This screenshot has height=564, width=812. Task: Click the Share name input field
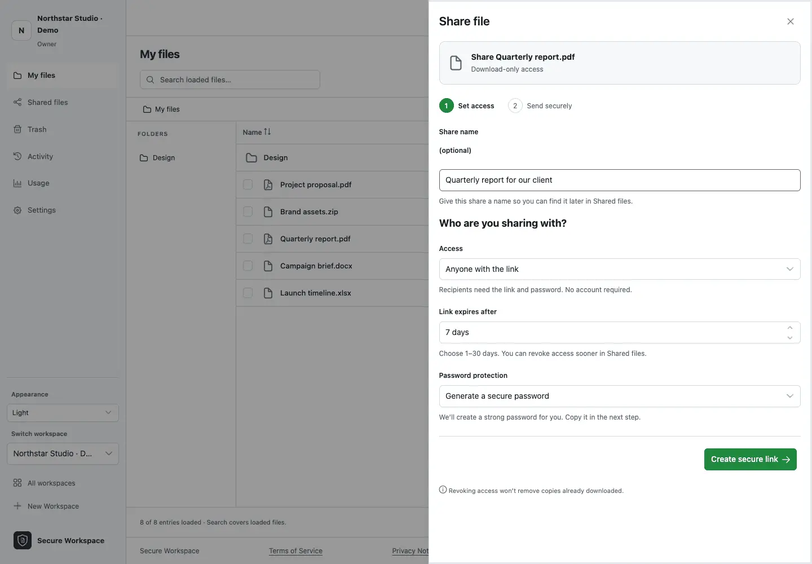pos(620,180)
